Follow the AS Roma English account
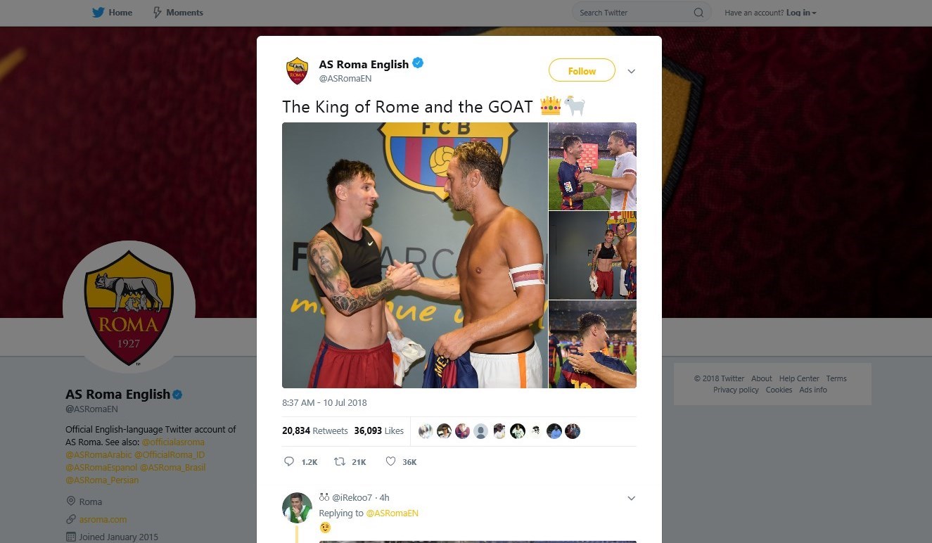Image resolution: width=932 pixels, height=543 pixels. (x=582, y=71)
